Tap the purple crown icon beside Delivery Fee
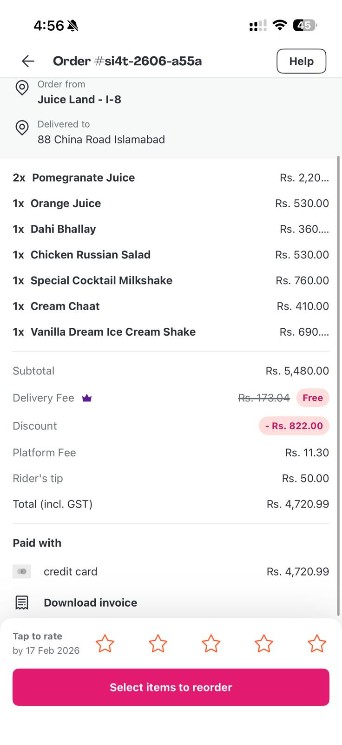342x745 pixels. tap(87, 398)
